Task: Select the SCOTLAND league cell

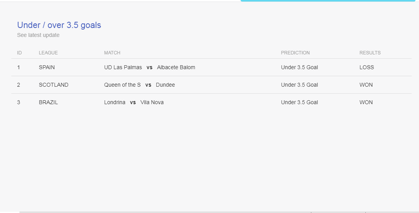Action: click(x=54, y=85)
